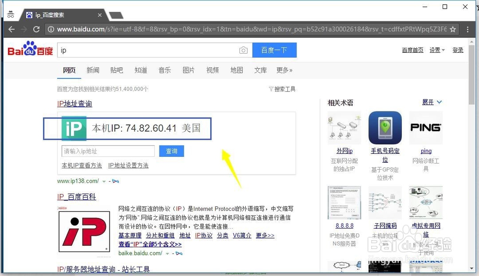Switch to the 知道 tab
The image size is (479, 276).
click(x=141, y=70)
